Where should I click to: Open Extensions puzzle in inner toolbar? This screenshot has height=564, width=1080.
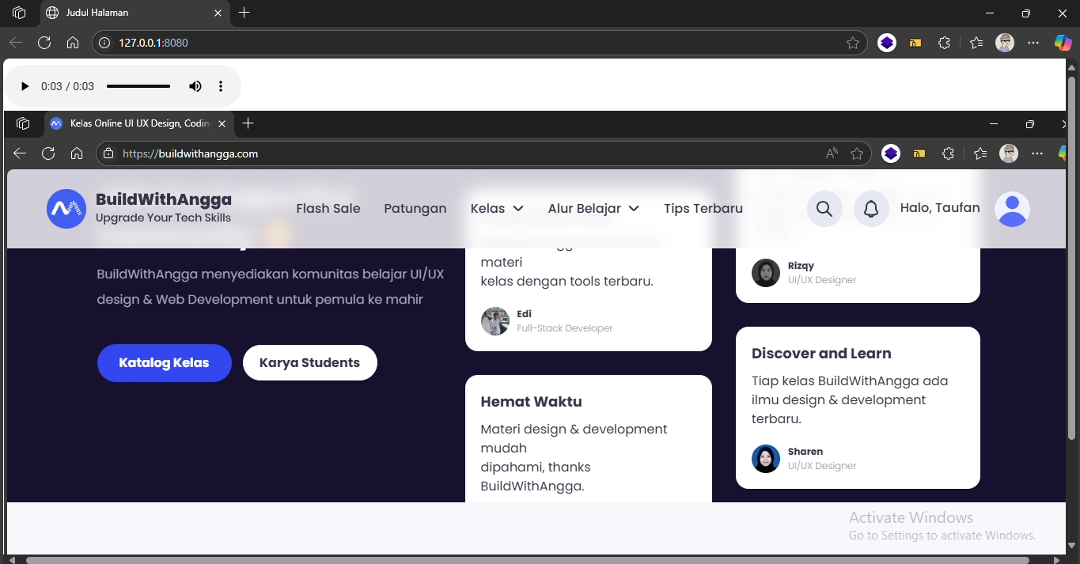(948, 153)
